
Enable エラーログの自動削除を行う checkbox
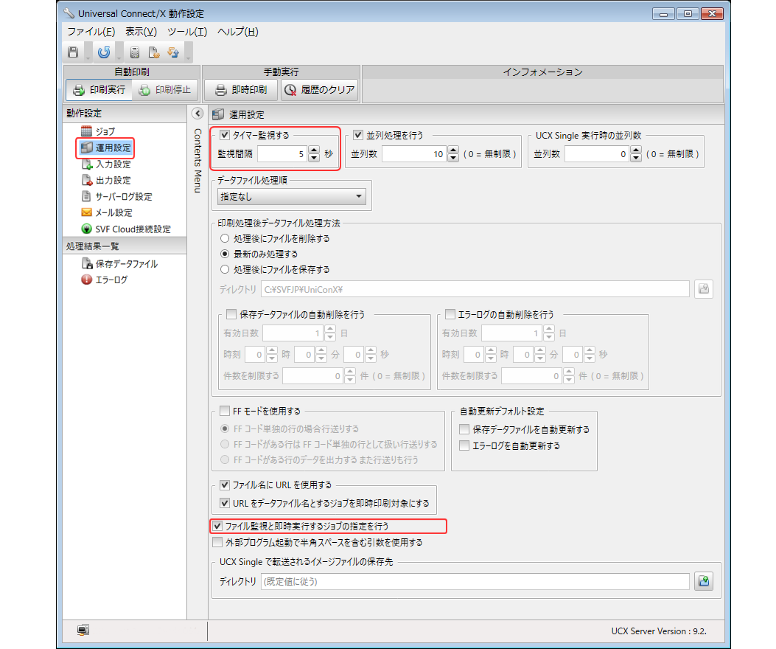[450, 314]
